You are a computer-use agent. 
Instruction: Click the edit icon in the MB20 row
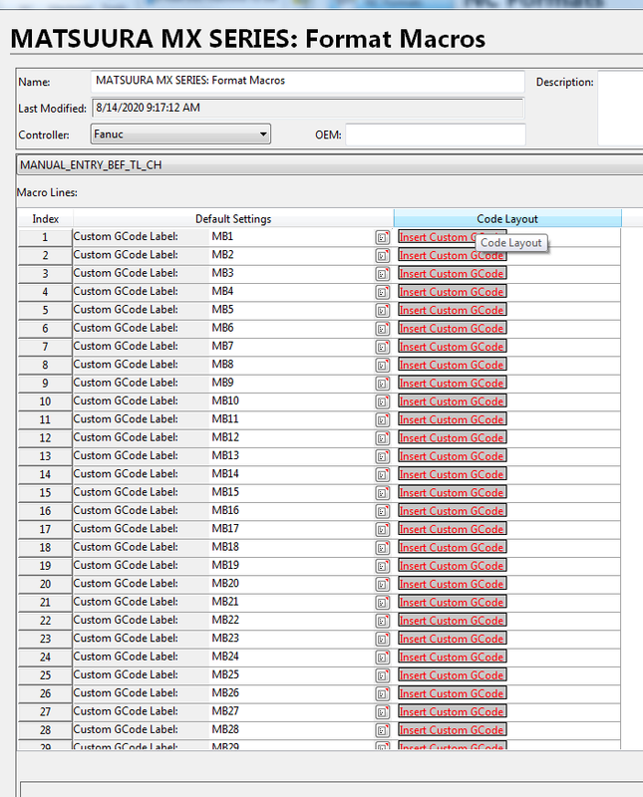coord(383,585)
